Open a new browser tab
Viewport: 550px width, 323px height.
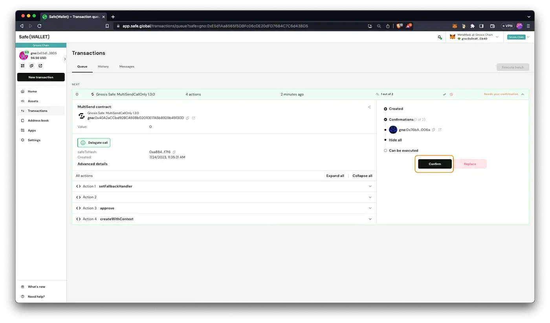(x=113, y=16)
